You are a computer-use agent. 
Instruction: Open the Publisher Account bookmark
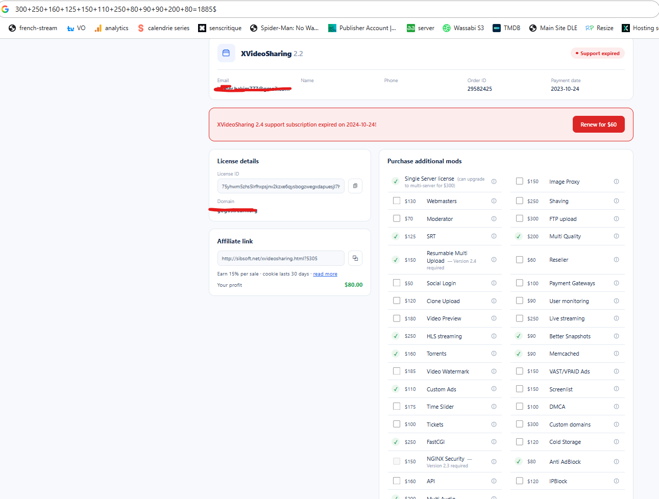coord(362,28)
